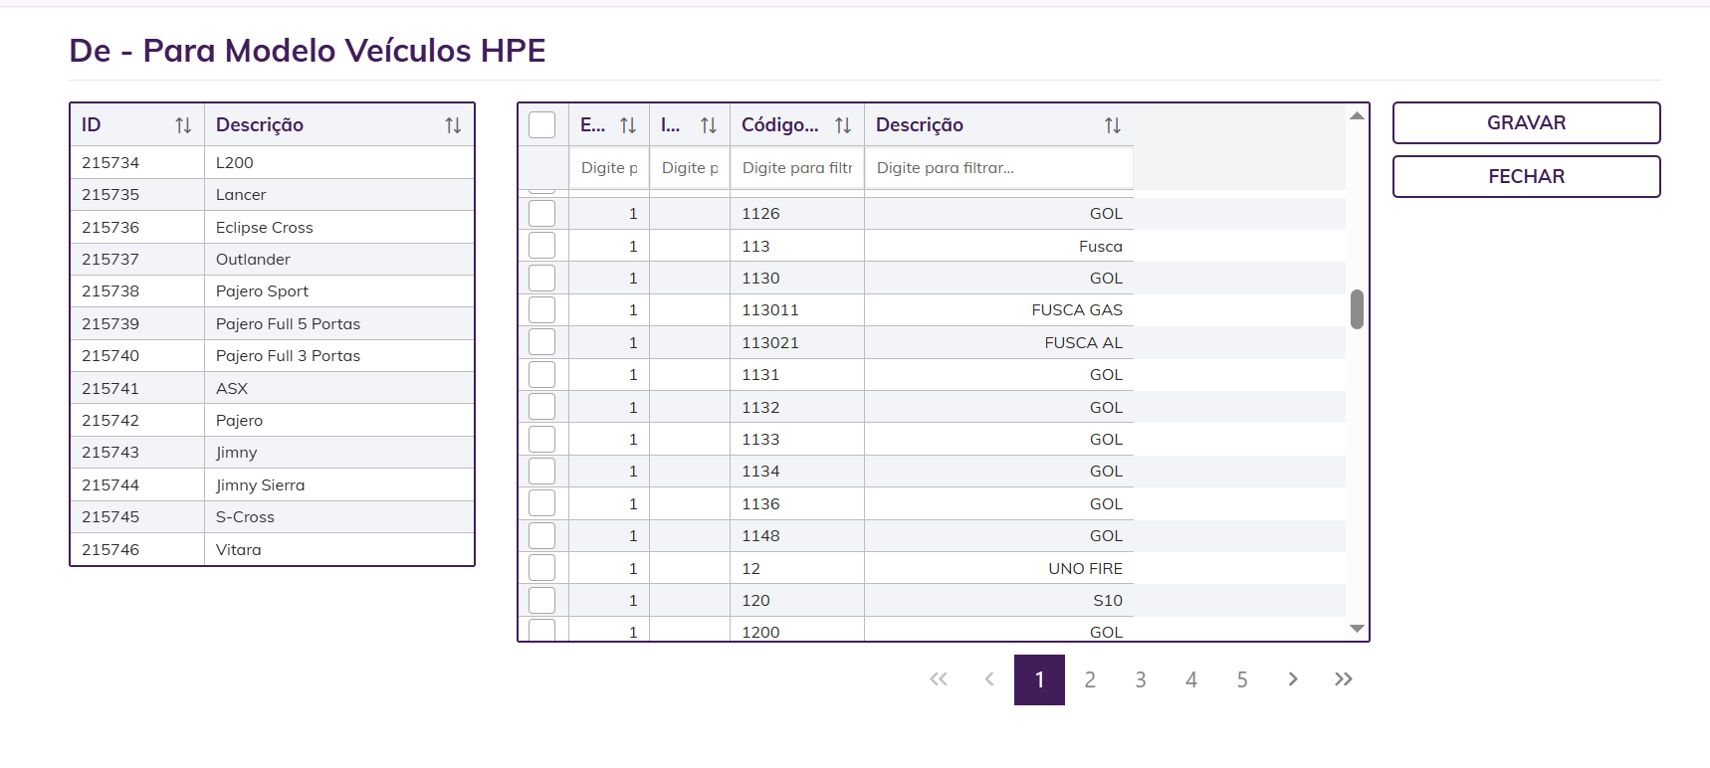Sort right table Descrição column
Viewport: 1710px width, 768px height.
click(1113, 125)
